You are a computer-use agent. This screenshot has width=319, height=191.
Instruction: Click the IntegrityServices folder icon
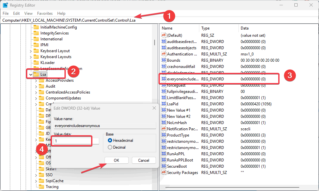pyautogui.click(x=36, y=33)
